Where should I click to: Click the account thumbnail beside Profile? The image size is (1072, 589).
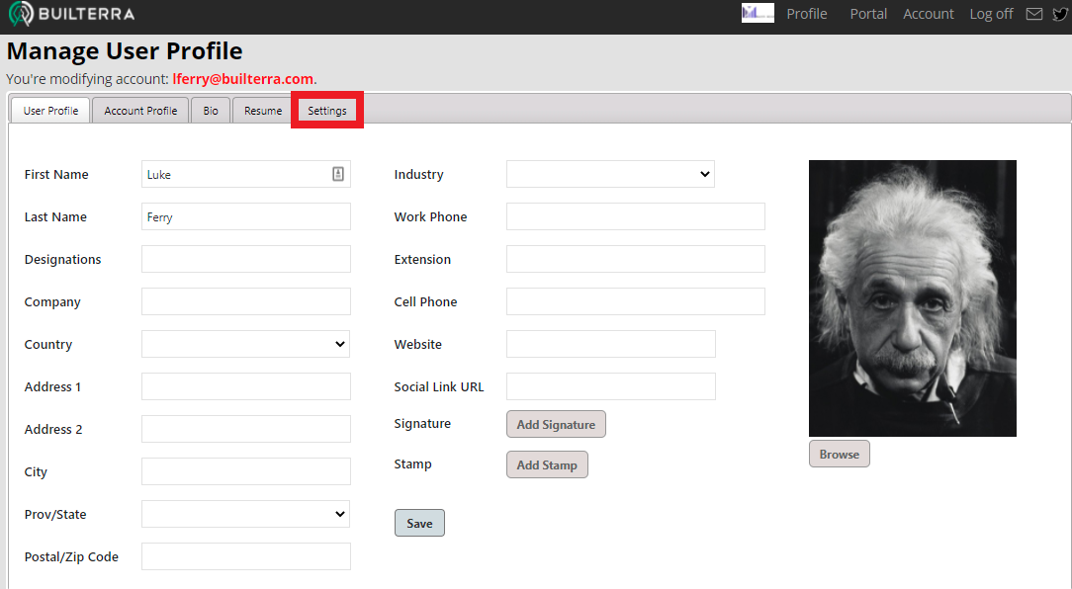(x=758, y=13)
